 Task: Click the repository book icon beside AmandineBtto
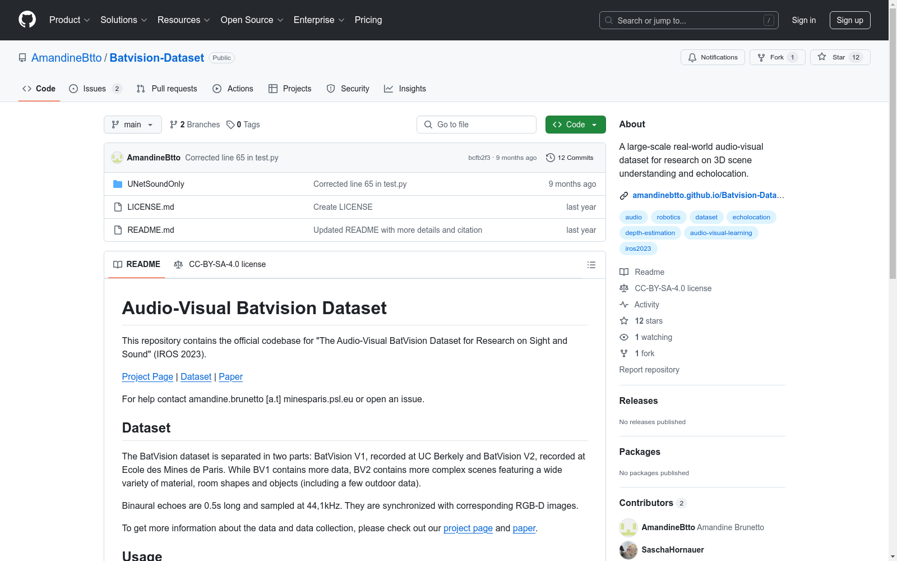click(22, 58)
